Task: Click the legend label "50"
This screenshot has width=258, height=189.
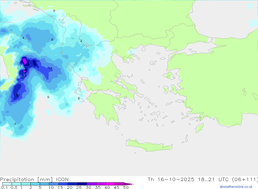Action: 126,187
